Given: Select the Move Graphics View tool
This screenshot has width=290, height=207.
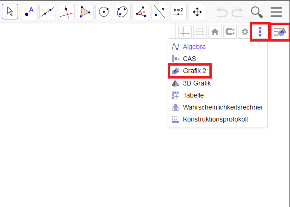Looking at the screenshot, I should [197, 12].
